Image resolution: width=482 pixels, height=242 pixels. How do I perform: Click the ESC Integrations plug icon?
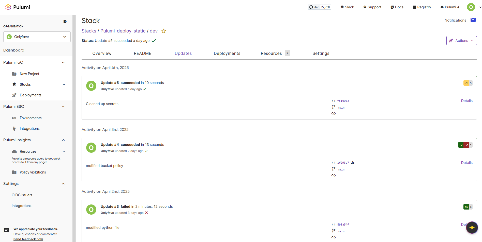click(14, 129)
